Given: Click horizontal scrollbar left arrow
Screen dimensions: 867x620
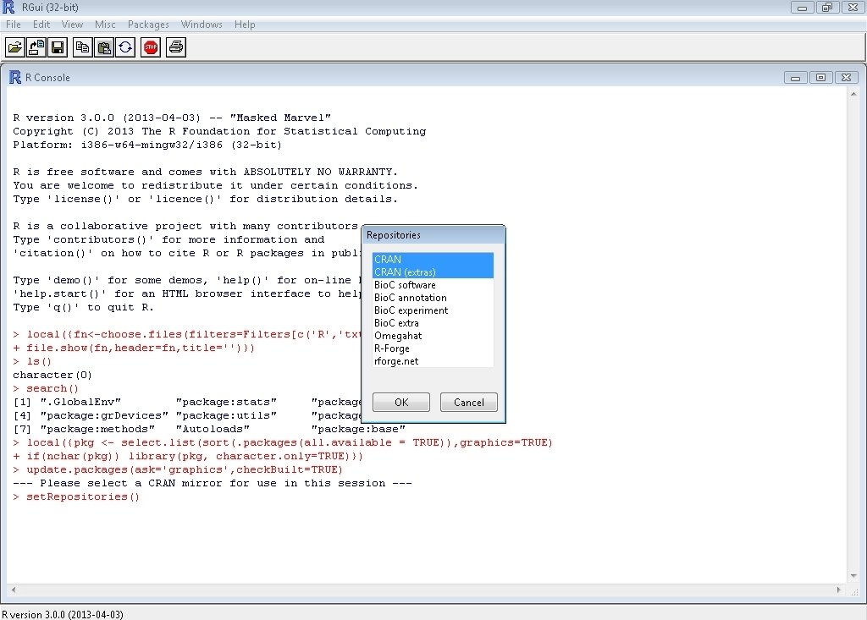Looking at the screenshot, I should click(14, 590).
